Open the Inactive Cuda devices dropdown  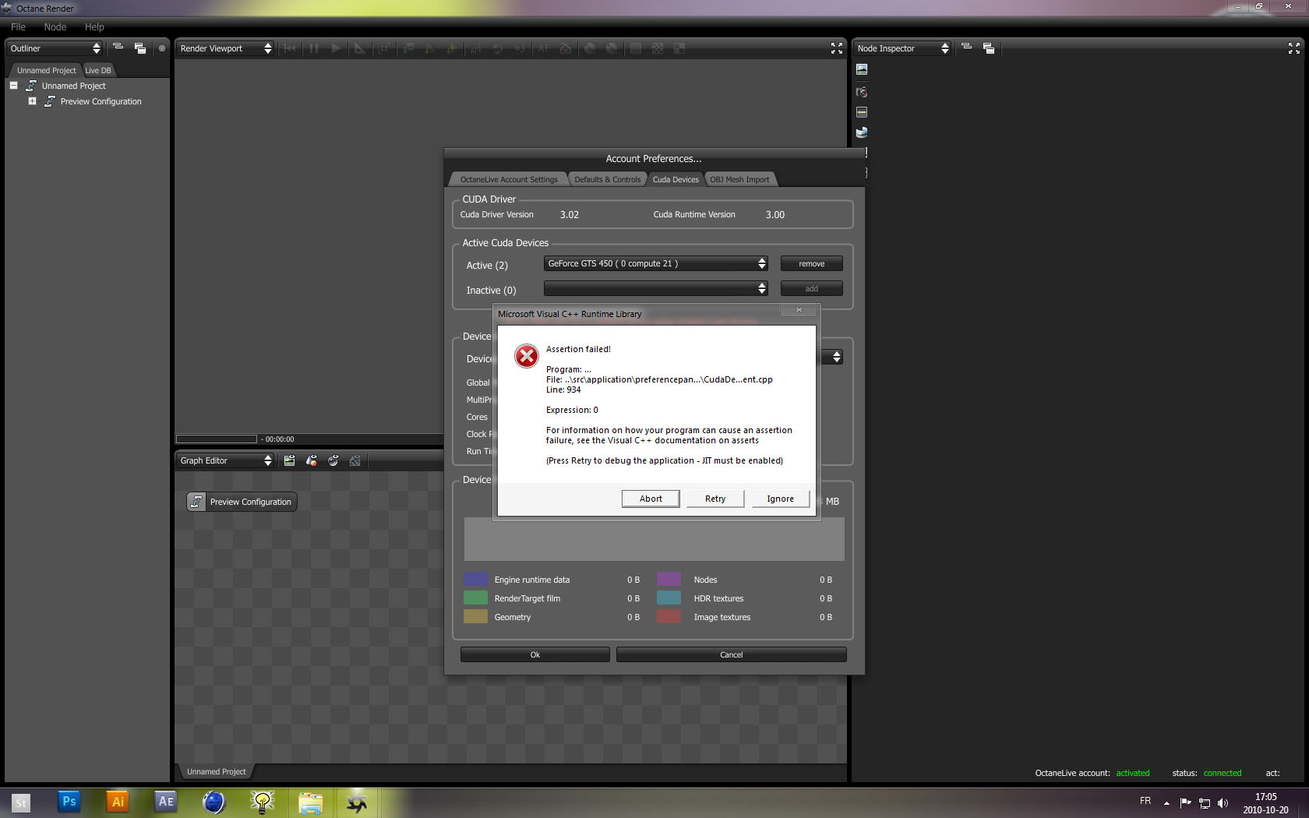click(x=656, y=289)
